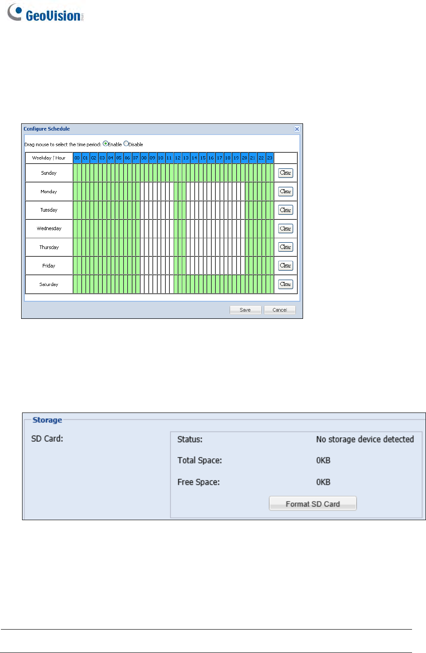This screenshot has width=426, height=653.
Task: Click hour 23 column header
Action: 270,158
